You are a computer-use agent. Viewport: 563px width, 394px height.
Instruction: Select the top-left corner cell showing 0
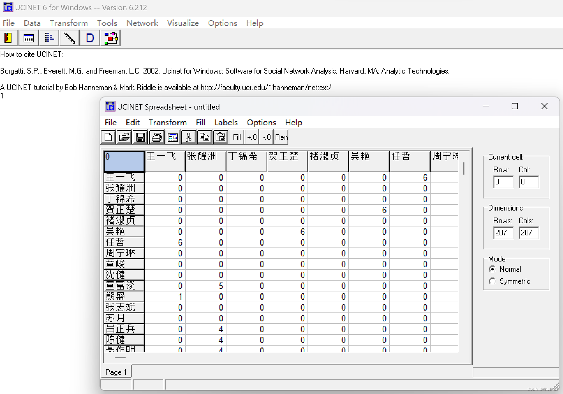(124, 161)
